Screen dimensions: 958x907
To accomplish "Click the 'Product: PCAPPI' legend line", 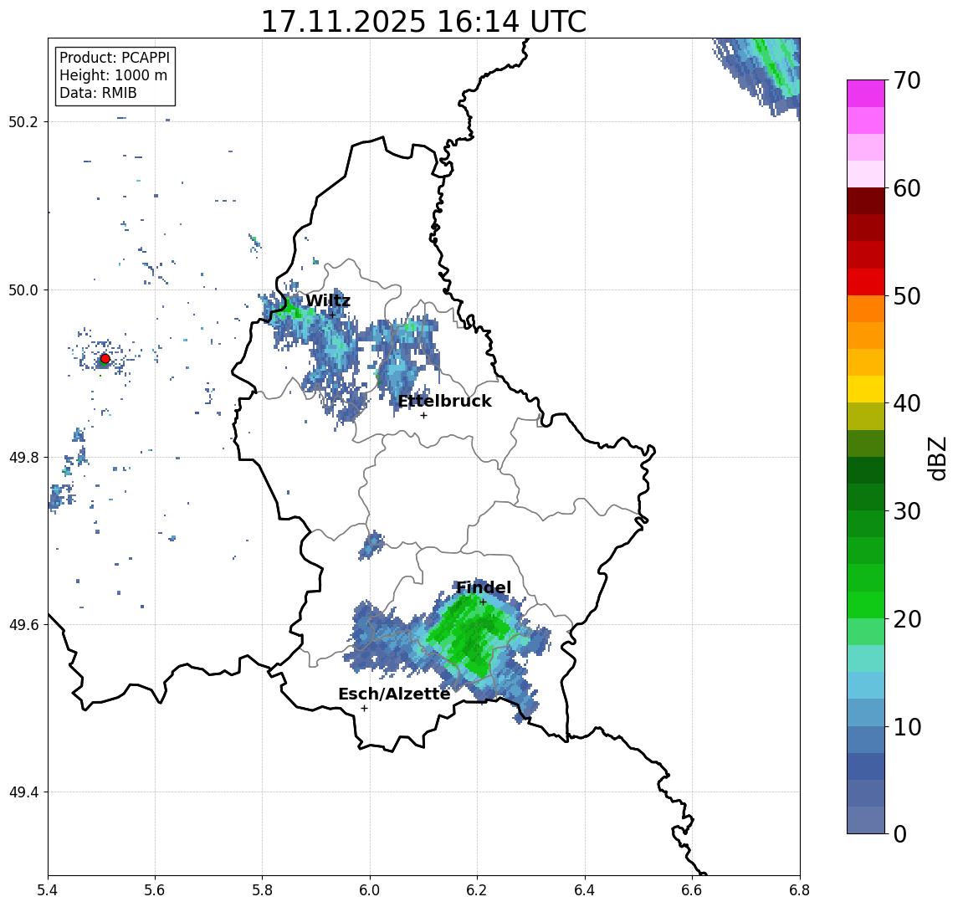I will coord(115,58).
